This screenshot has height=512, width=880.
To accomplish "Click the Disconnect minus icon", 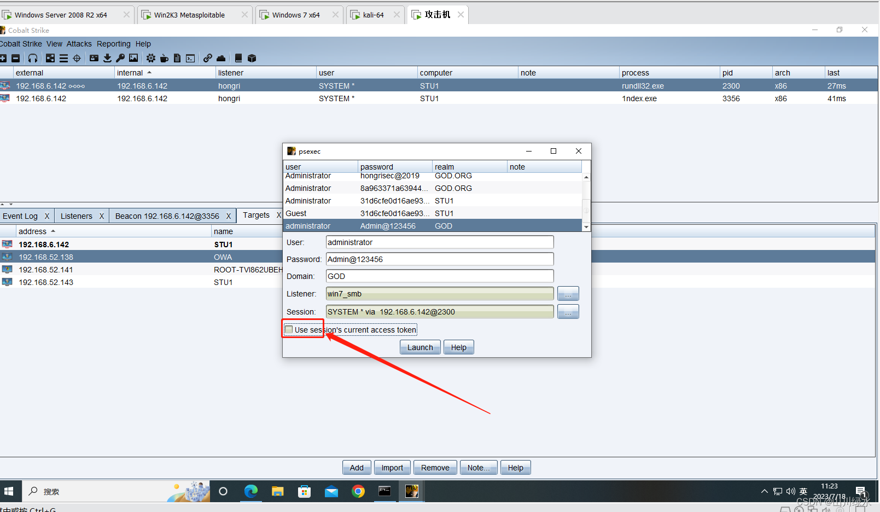I will (x=15, y=58).
